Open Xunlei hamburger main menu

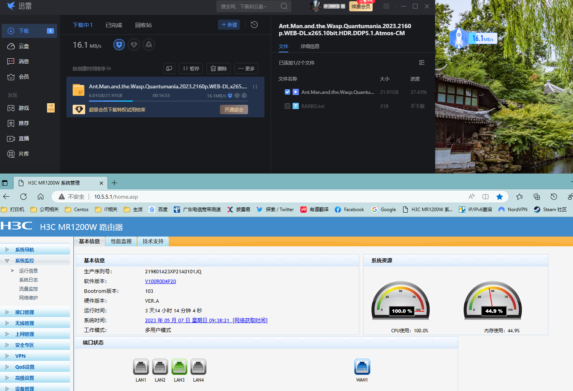[386, 6]
